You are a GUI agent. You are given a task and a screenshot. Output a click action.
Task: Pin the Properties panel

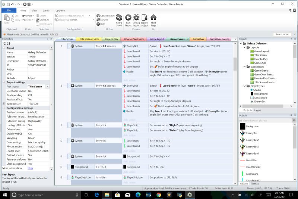(x=48, y=39)
